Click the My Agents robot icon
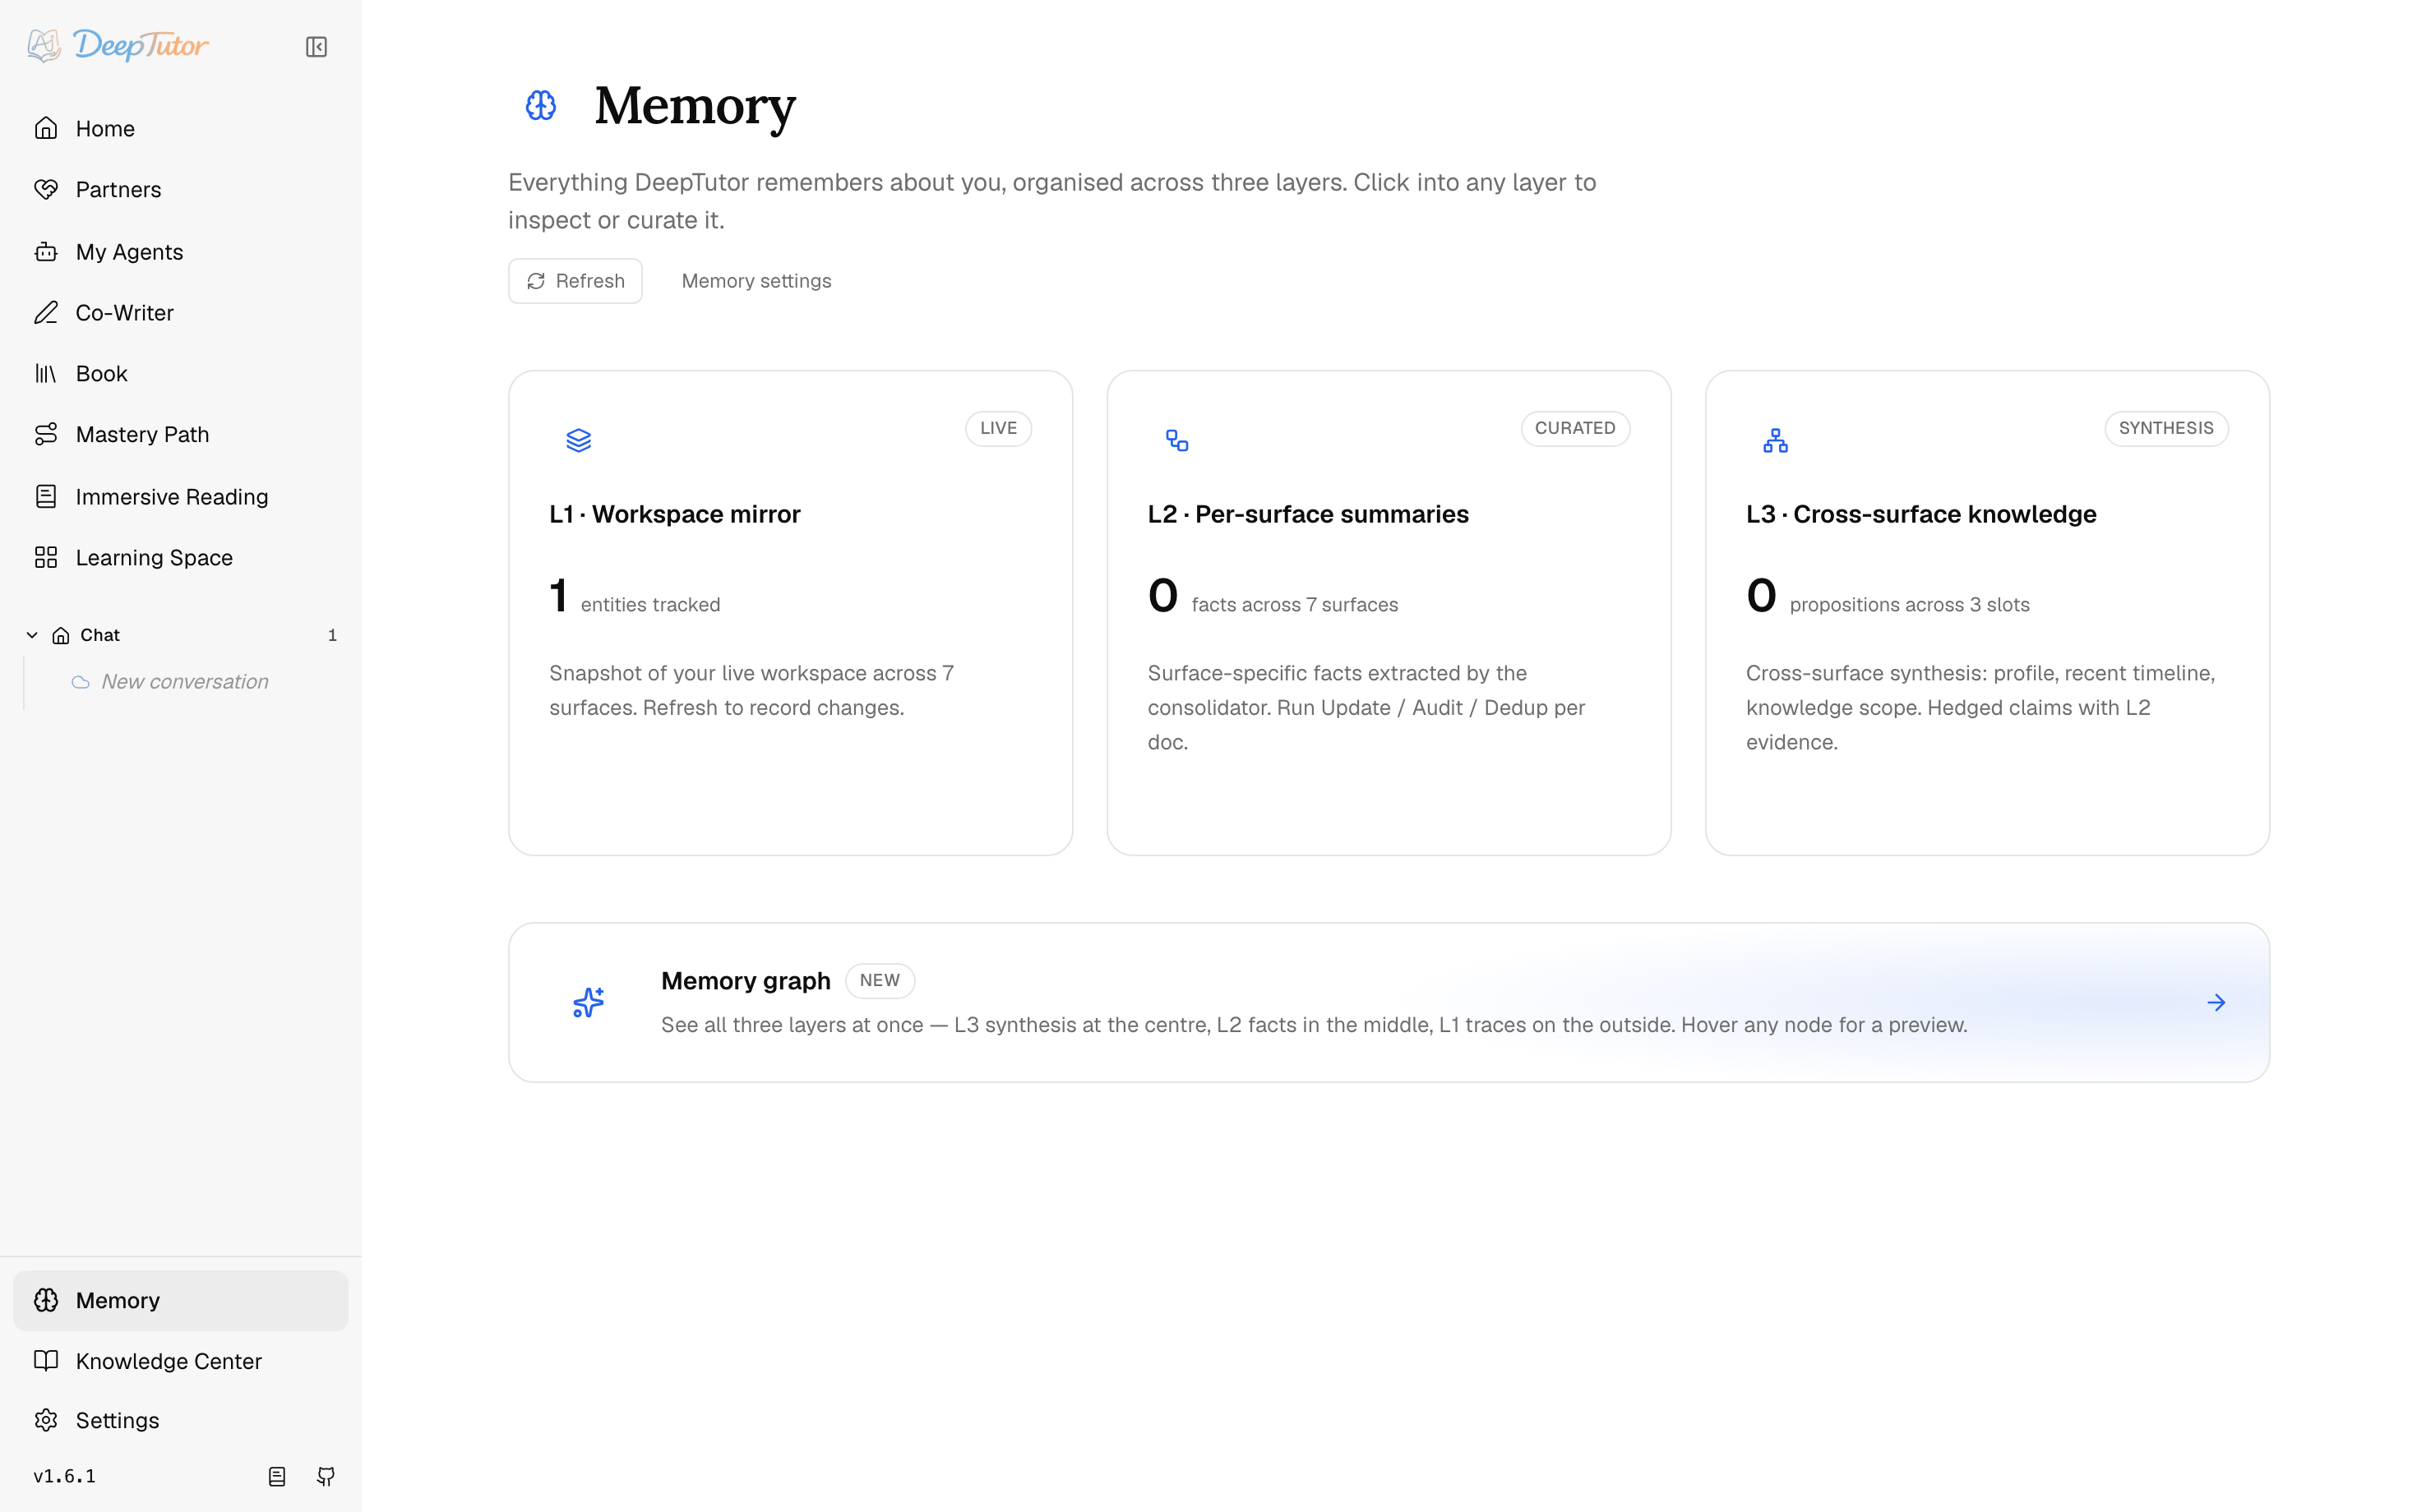The width and height of the screenshot is (2417, 1512). click(46, 252)
